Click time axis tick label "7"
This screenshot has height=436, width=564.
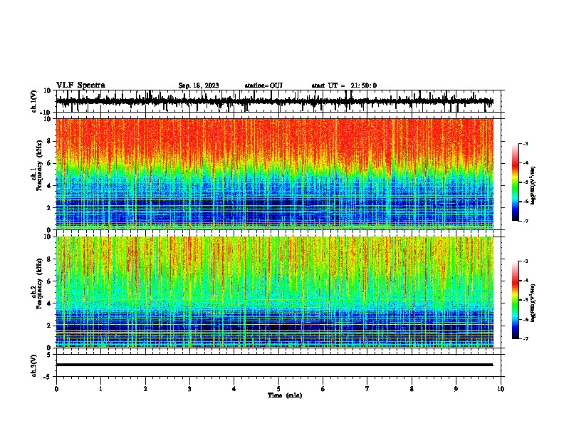[x=367, y=389]
